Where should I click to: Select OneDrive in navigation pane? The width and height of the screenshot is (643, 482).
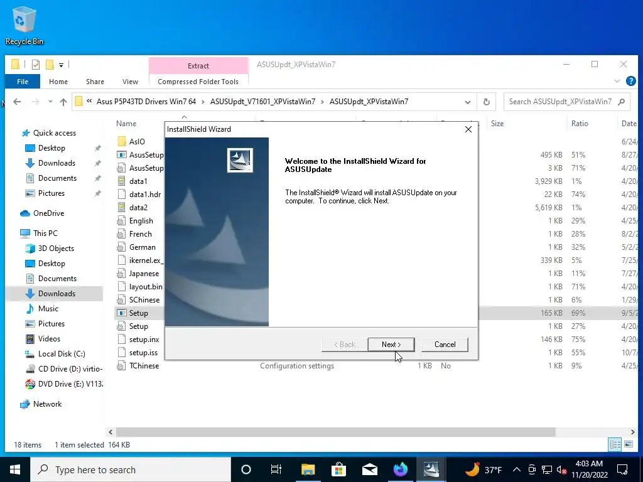[48, 213]
